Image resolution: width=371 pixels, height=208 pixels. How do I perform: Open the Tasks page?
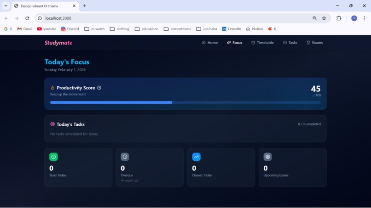click(x=290, y=43)
